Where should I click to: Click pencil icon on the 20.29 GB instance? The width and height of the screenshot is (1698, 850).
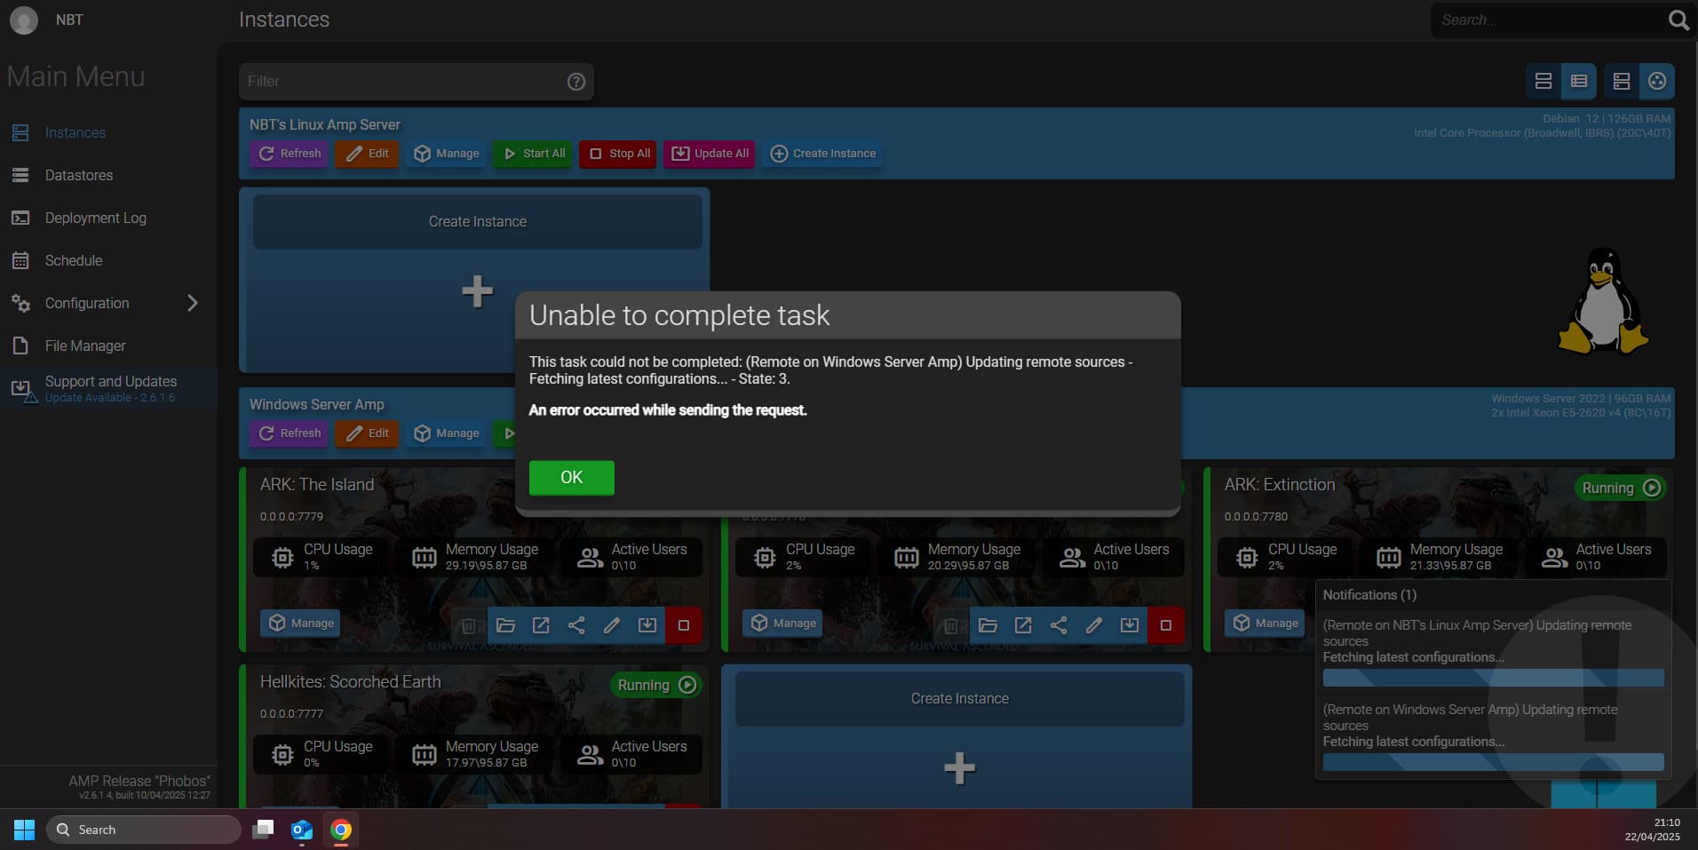[1094, 625]
